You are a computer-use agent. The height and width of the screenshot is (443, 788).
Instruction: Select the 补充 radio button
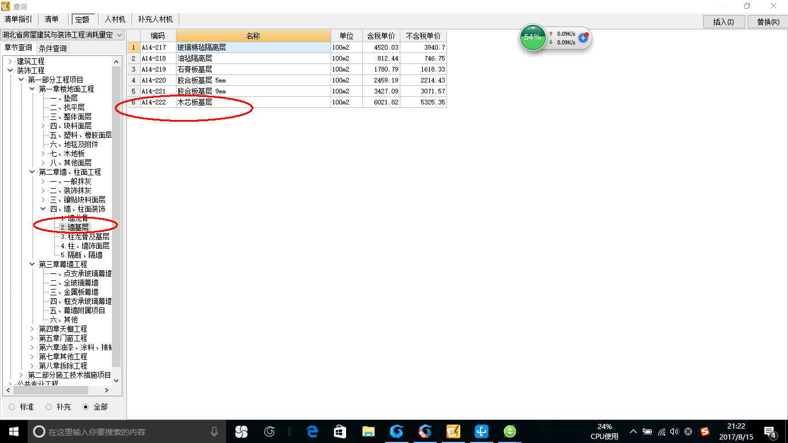tap(48, 407)
